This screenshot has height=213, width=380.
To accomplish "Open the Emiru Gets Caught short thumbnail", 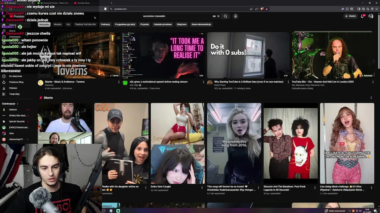I will point(178,143).
